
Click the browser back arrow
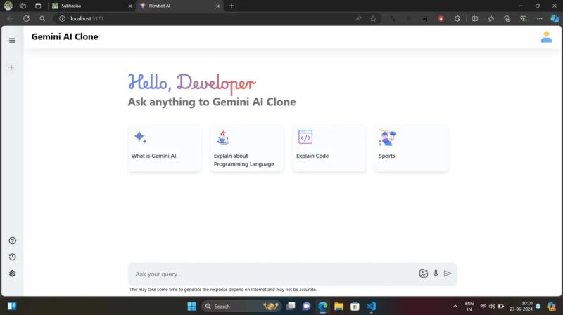[x=11, y=19]
